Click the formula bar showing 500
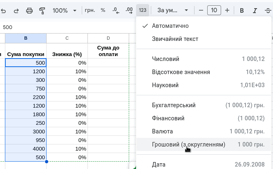Image resolution: width=273 pixels, height=169 pixels. (x=68, y=27)
